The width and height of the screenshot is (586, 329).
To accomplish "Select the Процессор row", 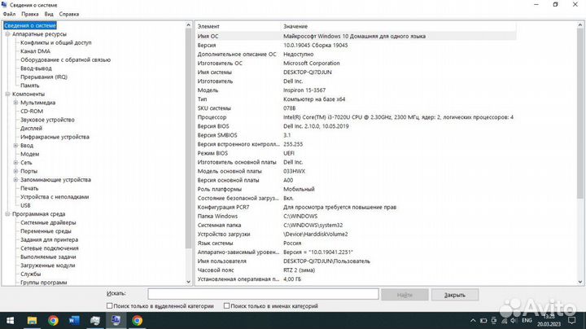I will [x=356, y=117].
